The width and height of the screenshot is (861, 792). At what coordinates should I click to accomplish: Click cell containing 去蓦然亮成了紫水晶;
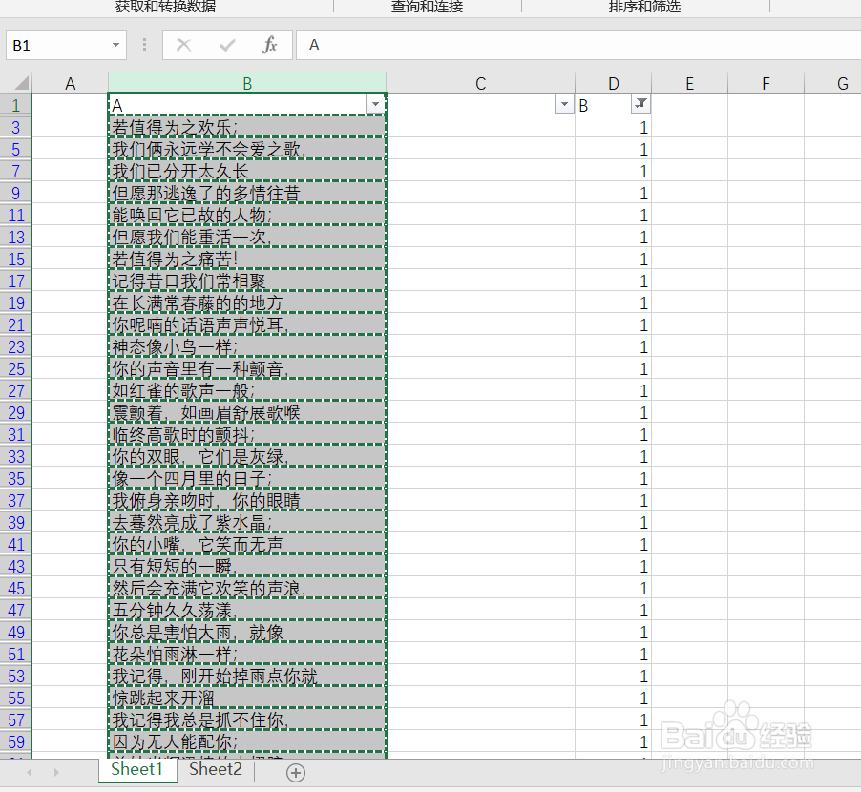[x=247, y=522]
